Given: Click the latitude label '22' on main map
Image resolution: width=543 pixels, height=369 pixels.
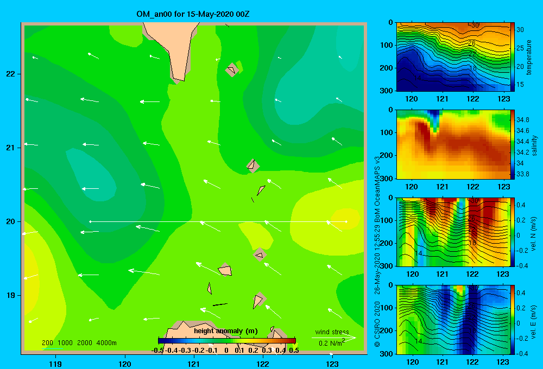Looking at the screenshot, I should point(10,74).
